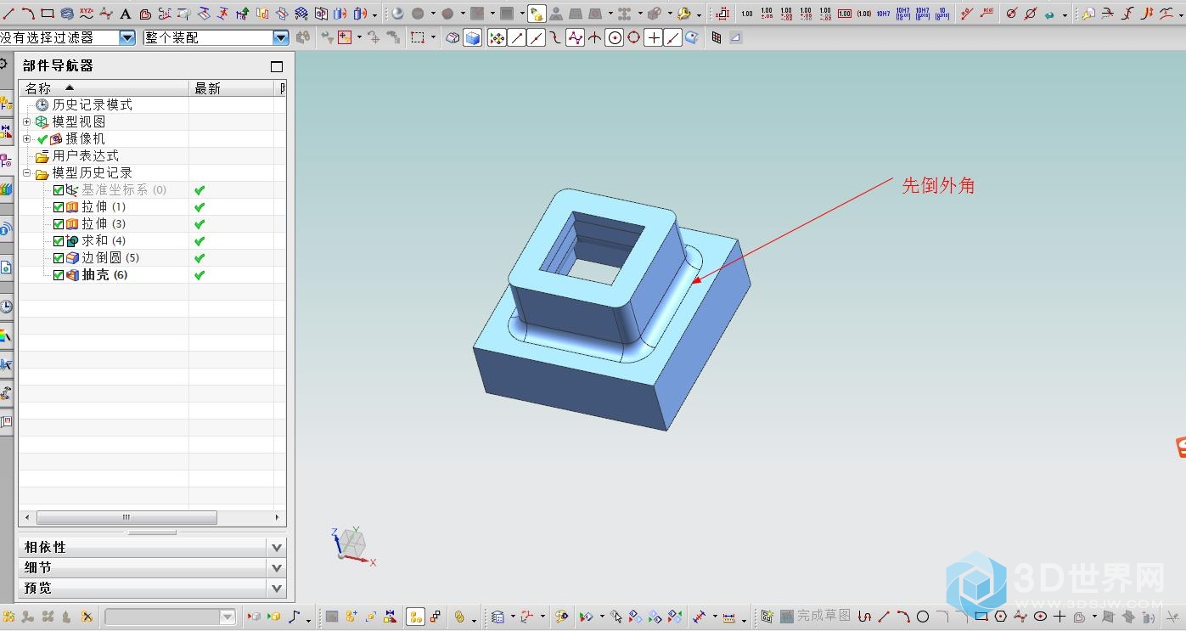1186x631 pixels.
Task: Click the grid pattern icon on selection bar
Action: click(x=717, y=37)
